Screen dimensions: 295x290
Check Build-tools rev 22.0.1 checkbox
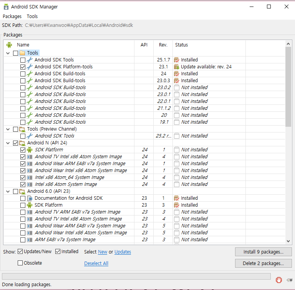(23, 101)
